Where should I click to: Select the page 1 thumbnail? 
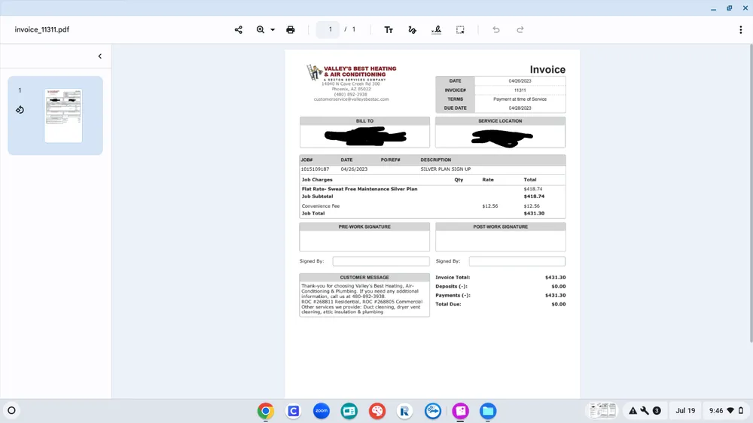63,116
